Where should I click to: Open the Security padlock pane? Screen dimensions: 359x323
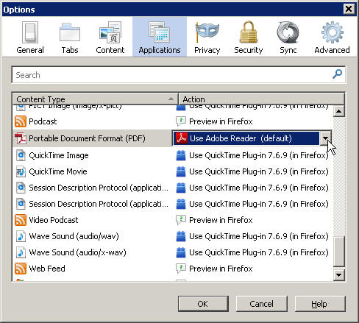pyautogui.click(x=249, y=38)
